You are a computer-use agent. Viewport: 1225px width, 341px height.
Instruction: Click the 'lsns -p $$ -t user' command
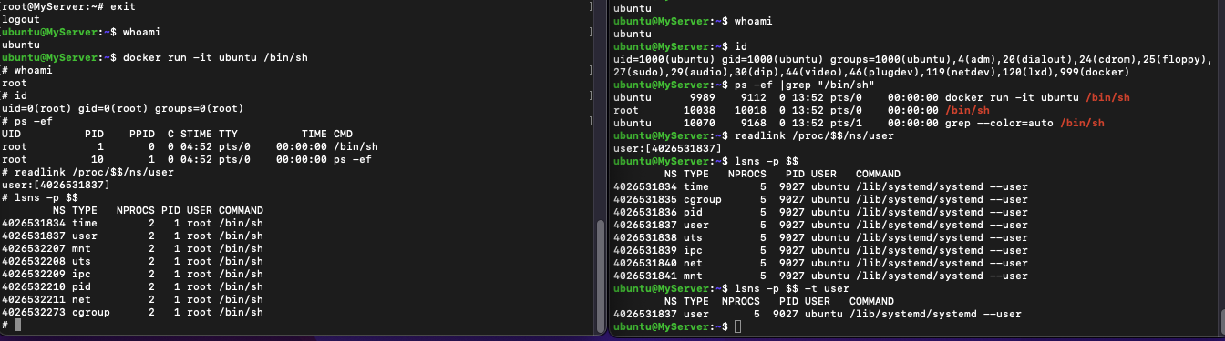point(792,288)
